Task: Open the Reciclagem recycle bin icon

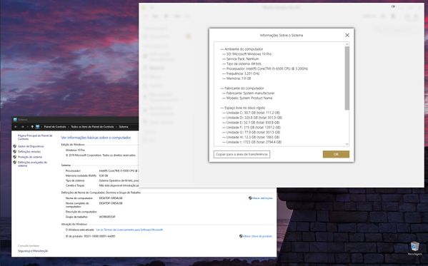Action: 415,248
